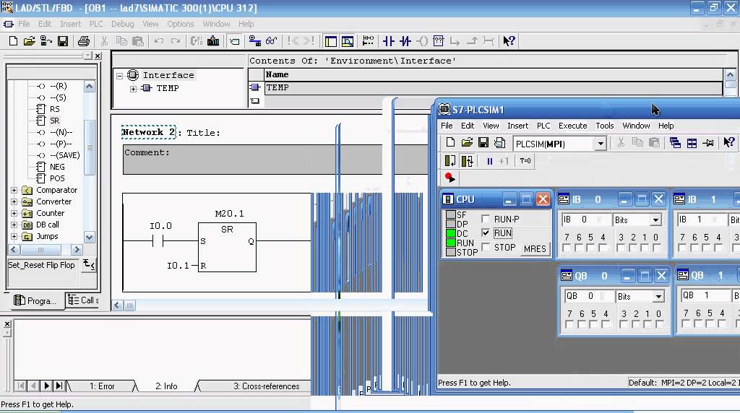740x413 pixels.
Task: Click LAD context help arrow icon
Action: tap(509, 41)
